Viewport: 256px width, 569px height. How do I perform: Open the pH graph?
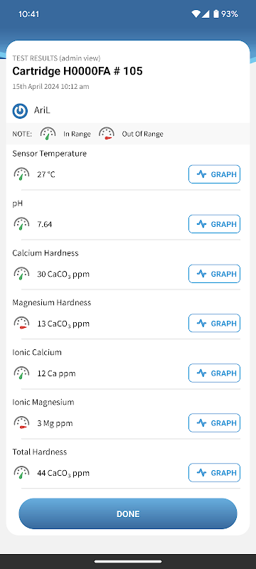tap(214, 224)
